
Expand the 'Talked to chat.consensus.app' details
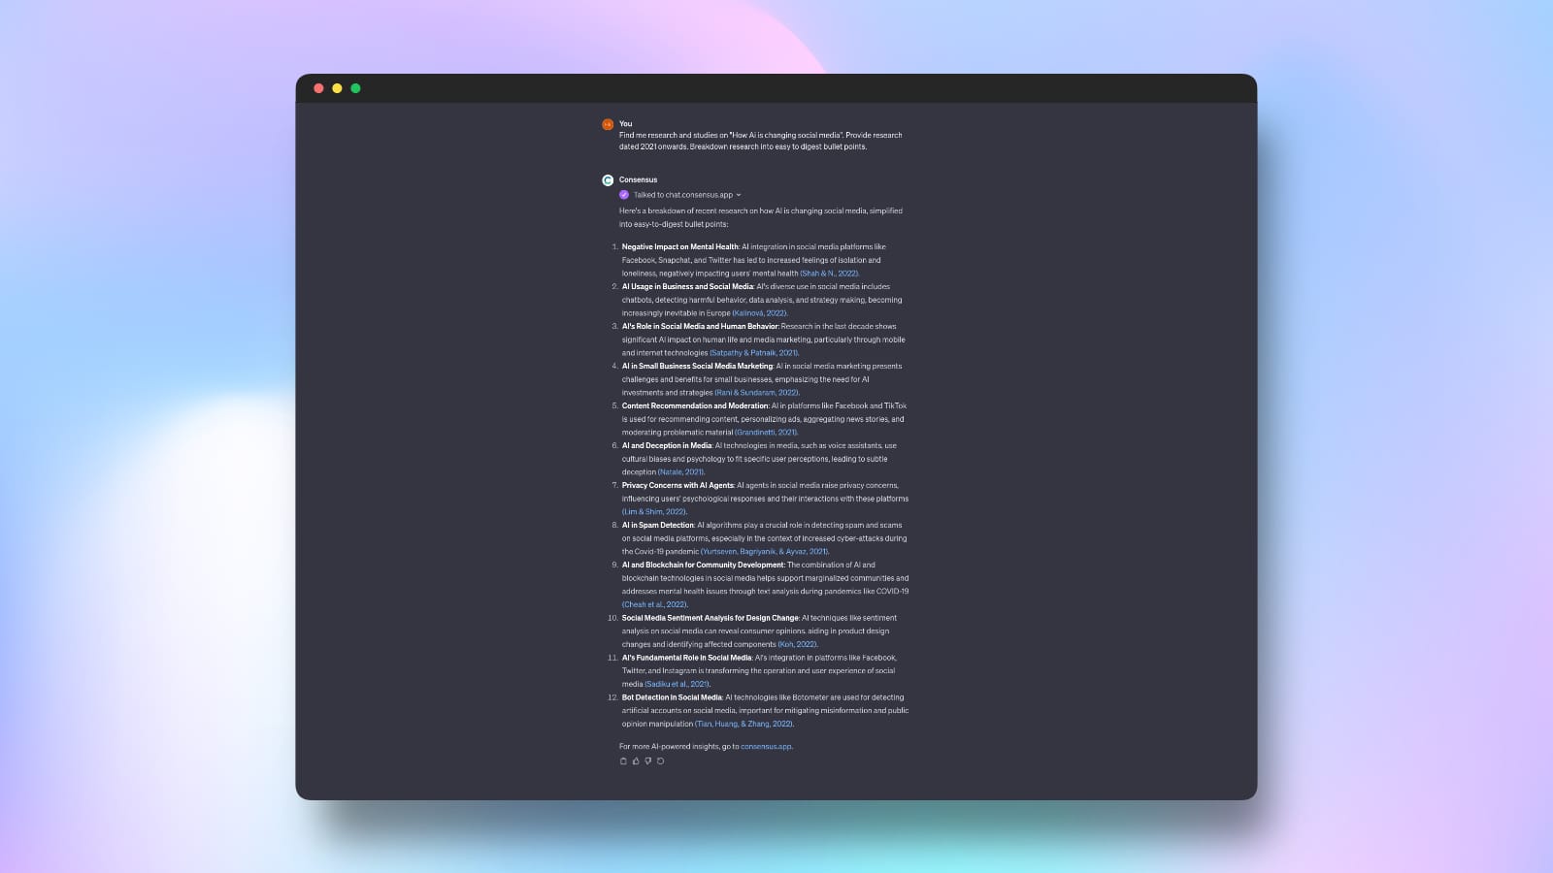click(687, 195)
